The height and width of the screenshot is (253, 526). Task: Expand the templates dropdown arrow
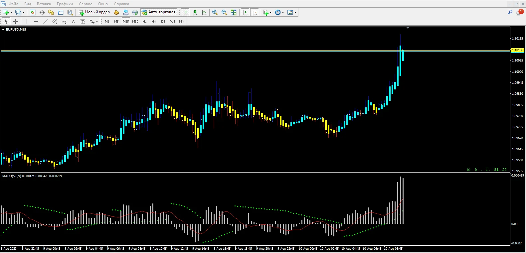tap(295, 12)
